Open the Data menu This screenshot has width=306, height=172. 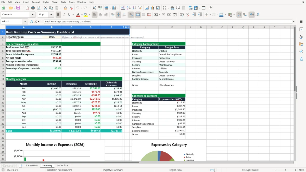[x=63, y=2]
